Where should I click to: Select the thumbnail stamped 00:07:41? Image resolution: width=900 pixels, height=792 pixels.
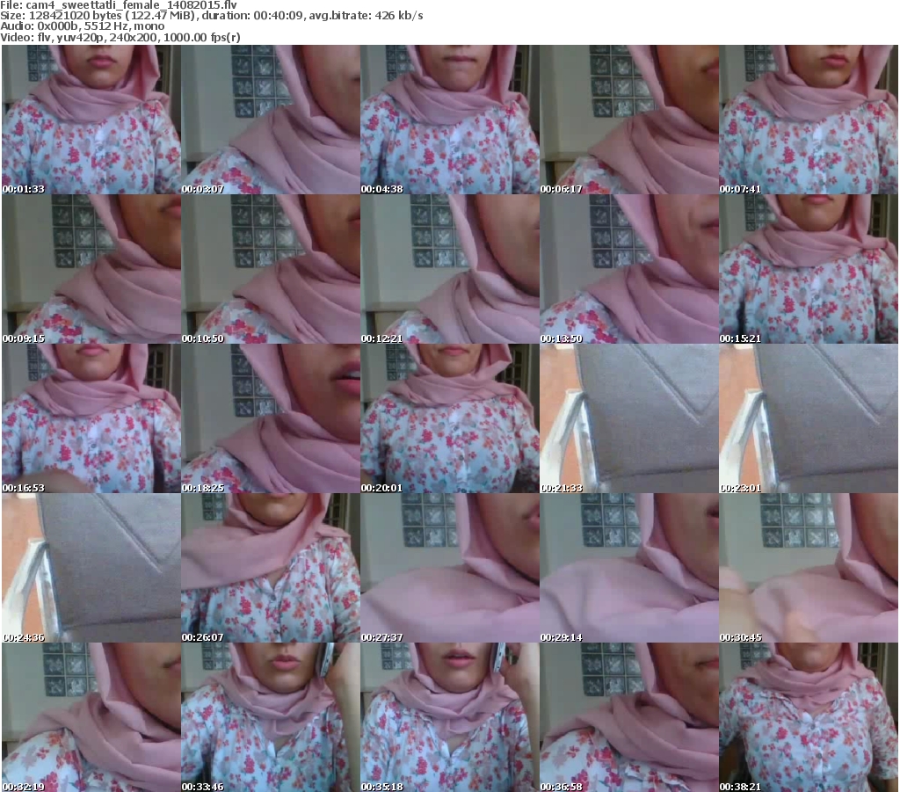[809, 120]
